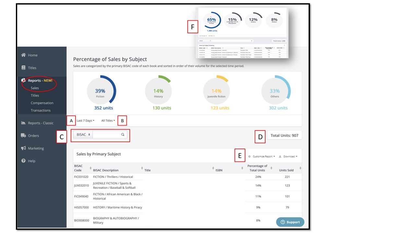
Task: Click the 33% Others donut chart
Action: point(276,89)
